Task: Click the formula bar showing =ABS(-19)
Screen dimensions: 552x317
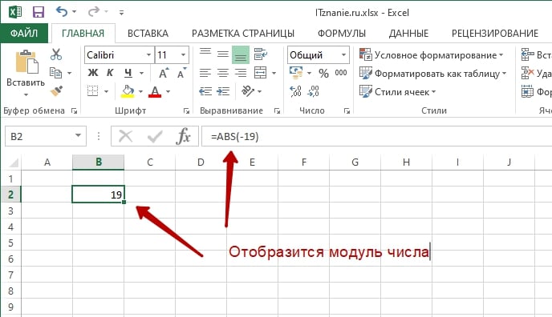Action: coord(376,136)
